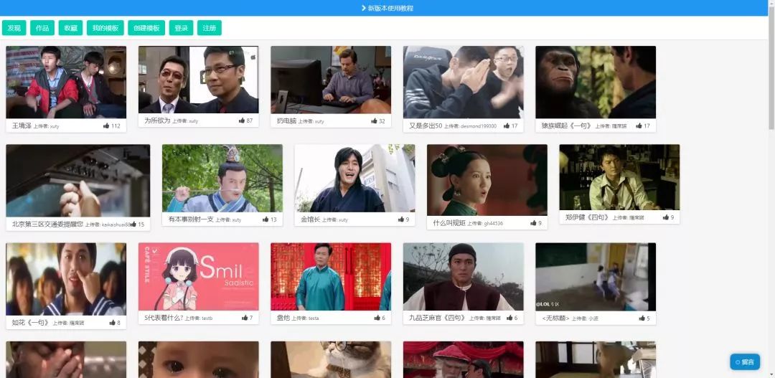Go to the 作品 section

pyautogui.click(x=42, y=28)
